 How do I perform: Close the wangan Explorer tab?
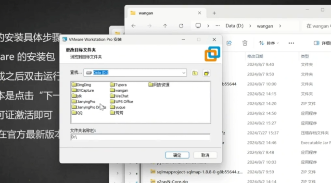[199, 13]
